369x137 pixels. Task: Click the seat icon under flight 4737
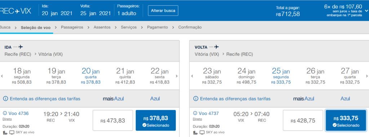[195, 132]
